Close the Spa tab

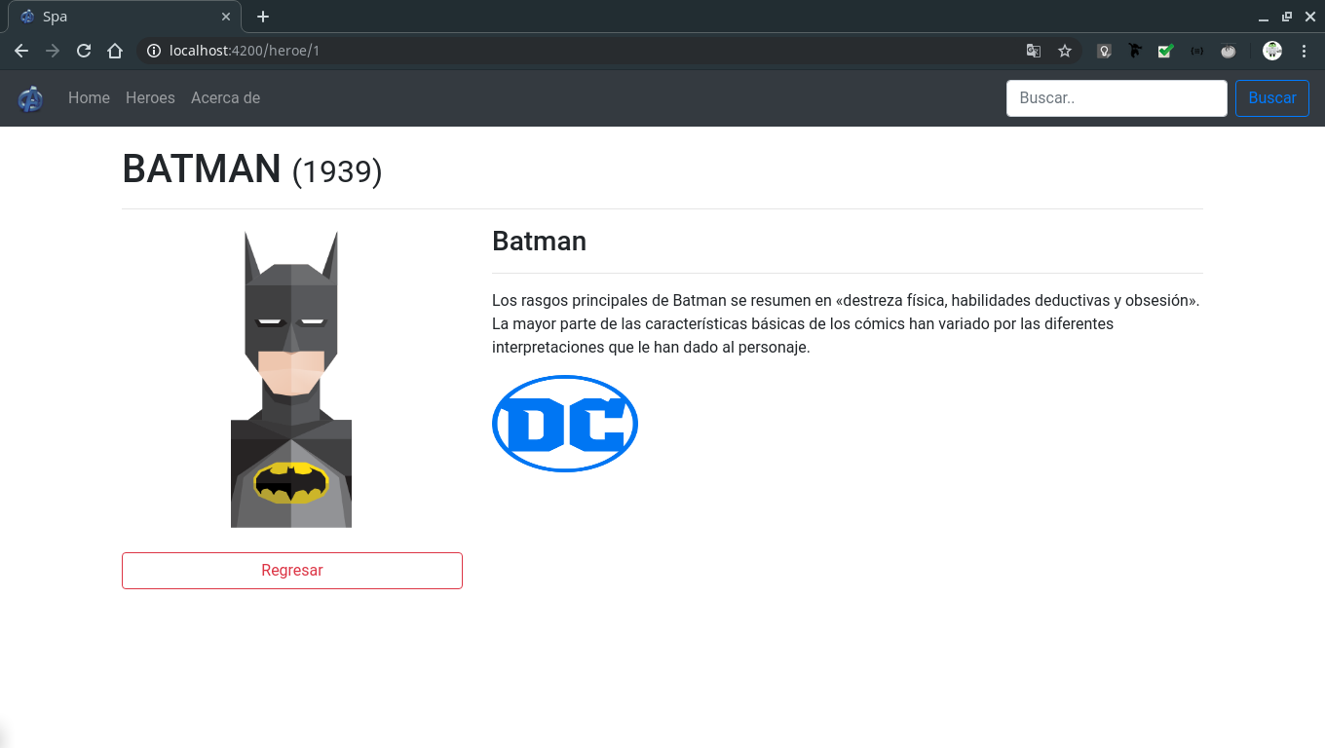226,17
